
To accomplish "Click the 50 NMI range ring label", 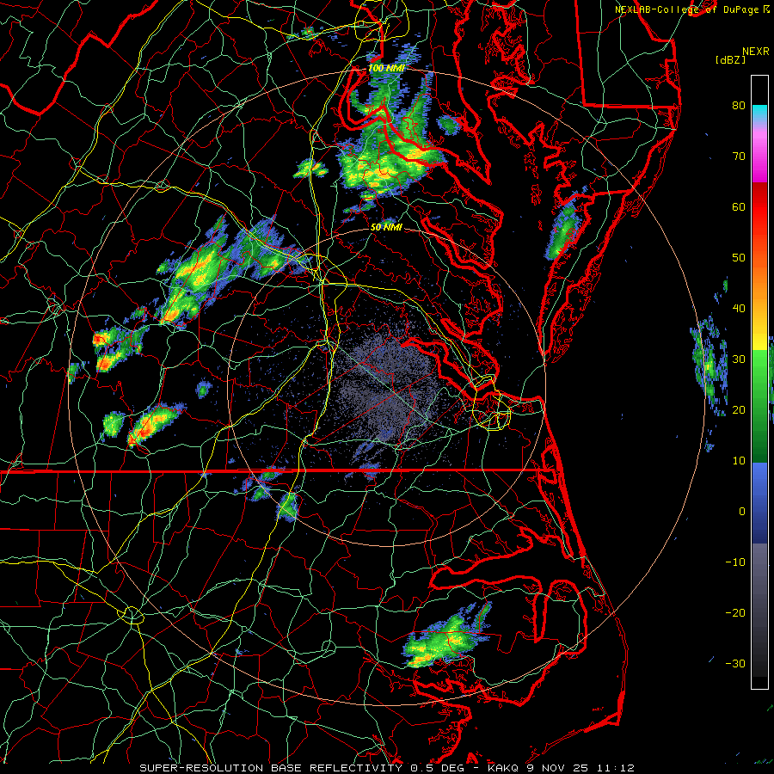I will point(386,228).
